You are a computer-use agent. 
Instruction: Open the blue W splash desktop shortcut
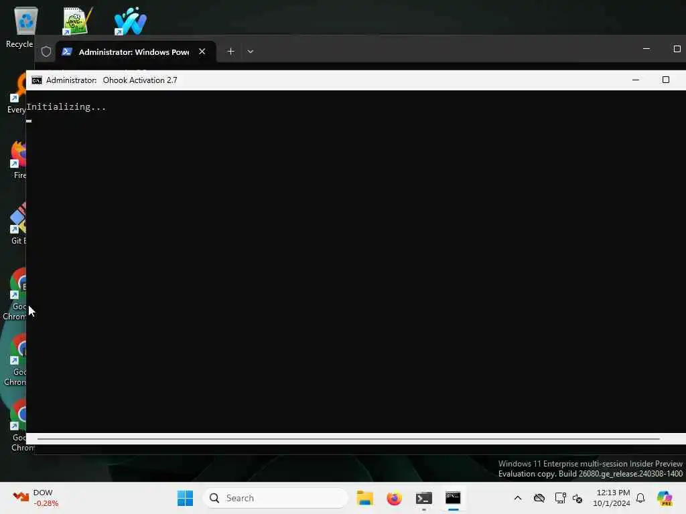[130, 21]
